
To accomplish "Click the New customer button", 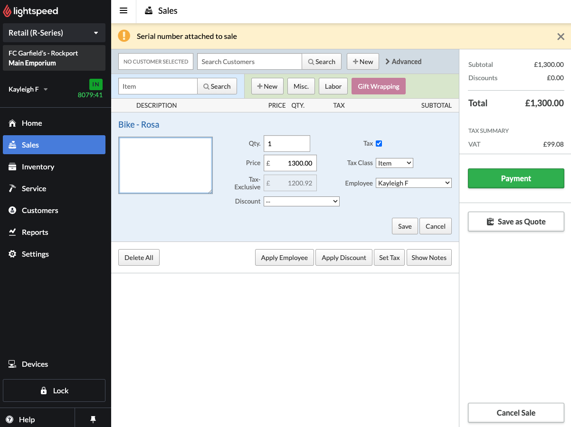I will 363,62.
